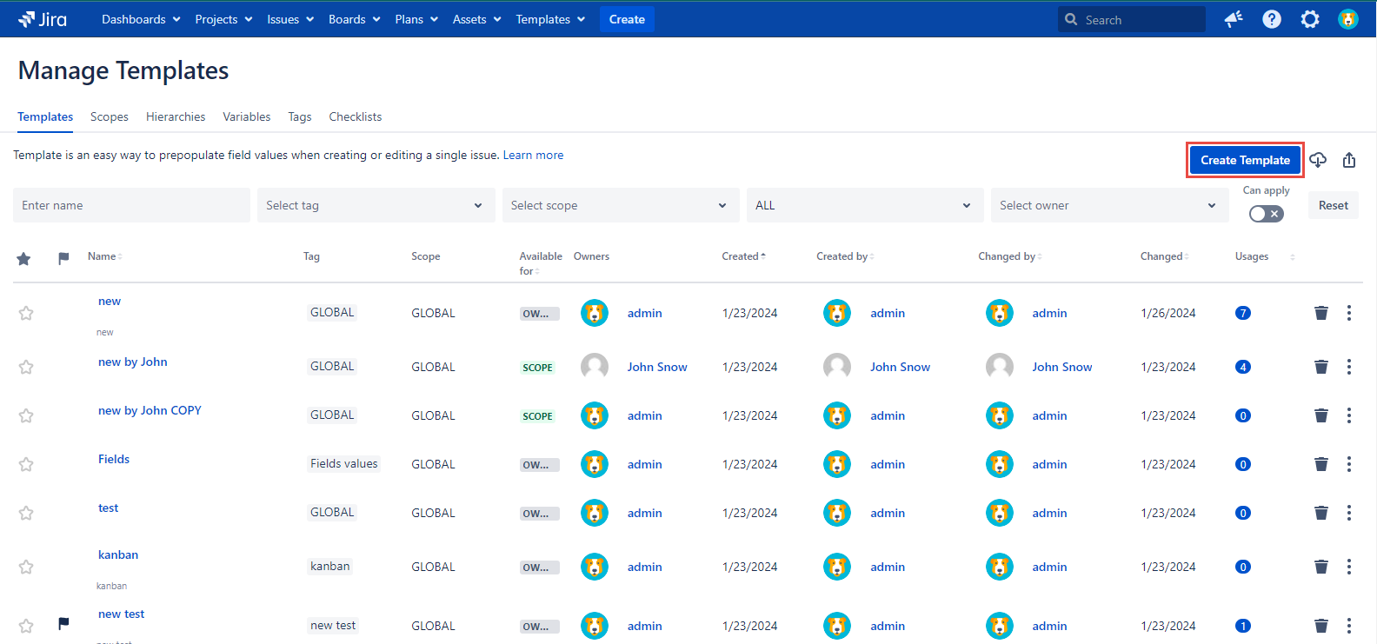Image resolution: width=1377 pixels, height=644 pixels.
Task: Follow the 'Learn more' link
Action: point(533,155)
